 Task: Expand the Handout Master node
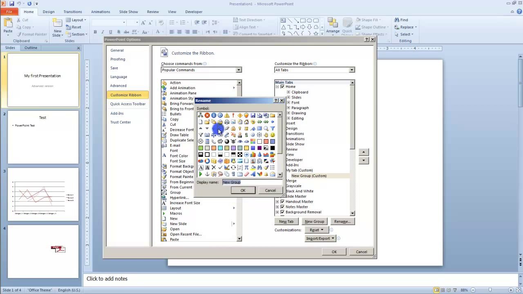(277, 201)
